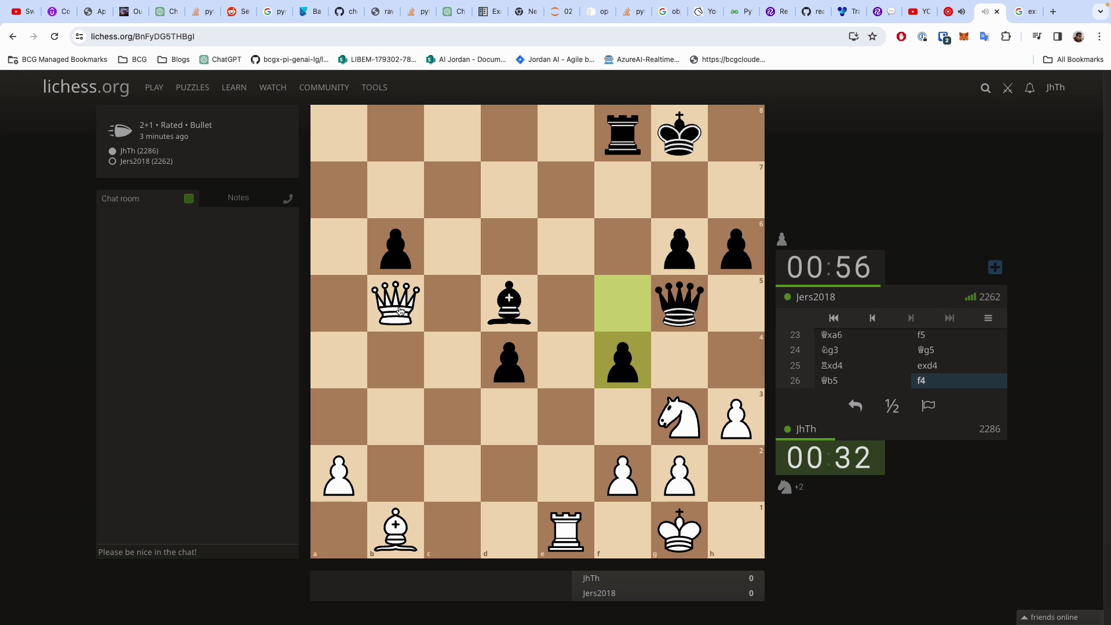Image resolution: width=1111 pixels, height=625 pixels.
Task: Click the chat message input field
Action: (x=197, y=552)
